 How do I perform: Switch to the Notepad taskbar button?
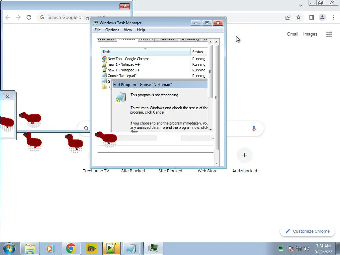pos(131,248)
